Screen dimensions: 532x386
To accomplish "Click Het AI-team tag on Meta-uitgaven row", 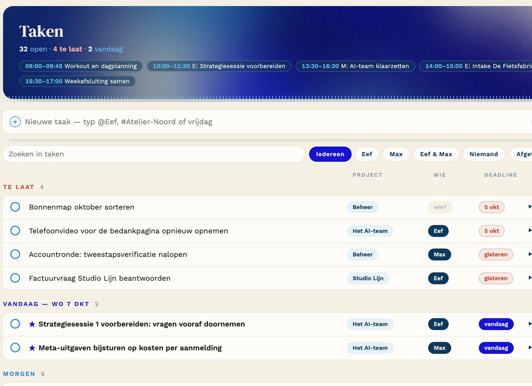I will 370,348.
